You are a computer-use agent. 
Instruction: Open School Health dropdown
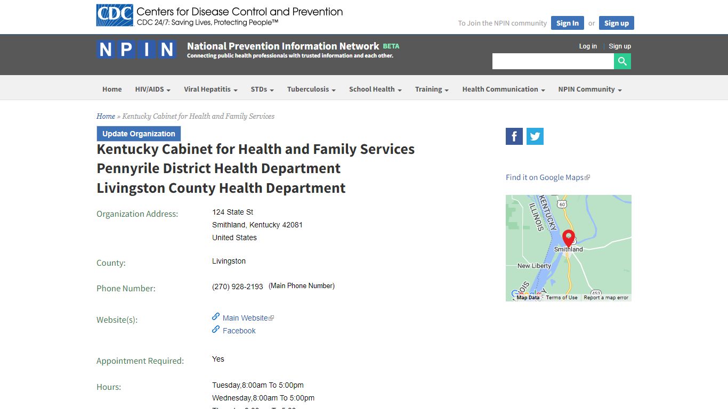(x=375, y=89)
